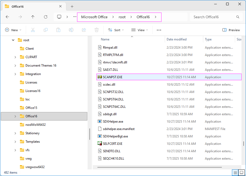Screen dimensions: 246x176
Task: Click the Cut icon in the toolbar
Action: tap(33, 30)
